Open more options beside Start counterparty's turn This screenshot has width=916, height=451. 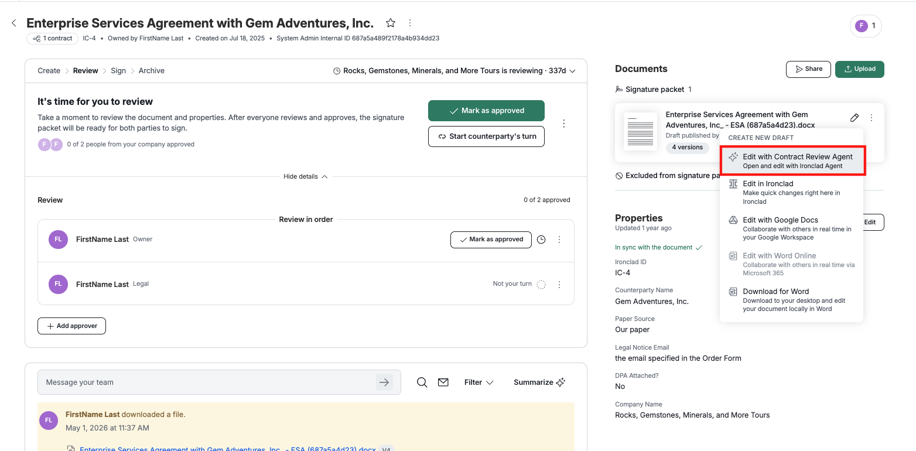pos(563,124)
